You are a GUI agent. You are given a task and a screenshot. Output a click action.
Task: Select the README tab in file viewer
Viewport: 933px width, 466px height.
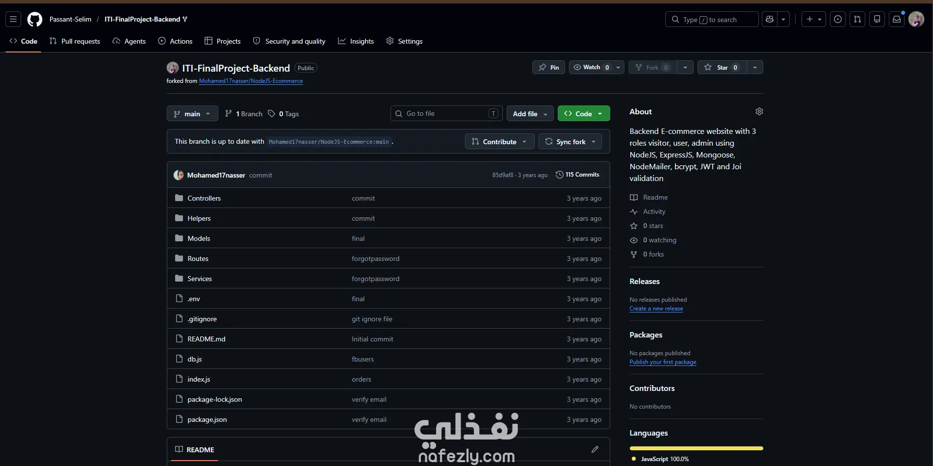click(x=195, y=449)
